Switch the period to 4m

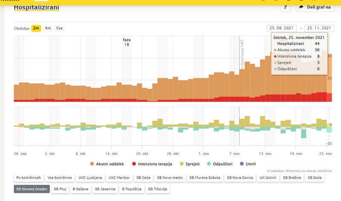(x=48, y=28)
